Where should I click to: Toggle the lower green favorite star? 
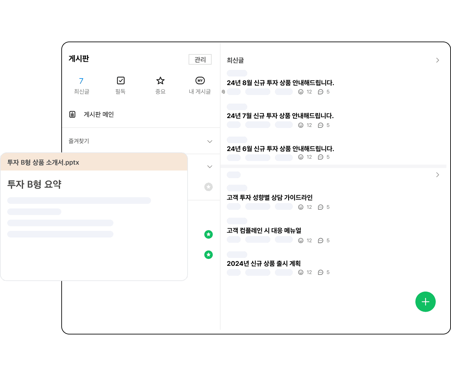click(x=208, y=254)
